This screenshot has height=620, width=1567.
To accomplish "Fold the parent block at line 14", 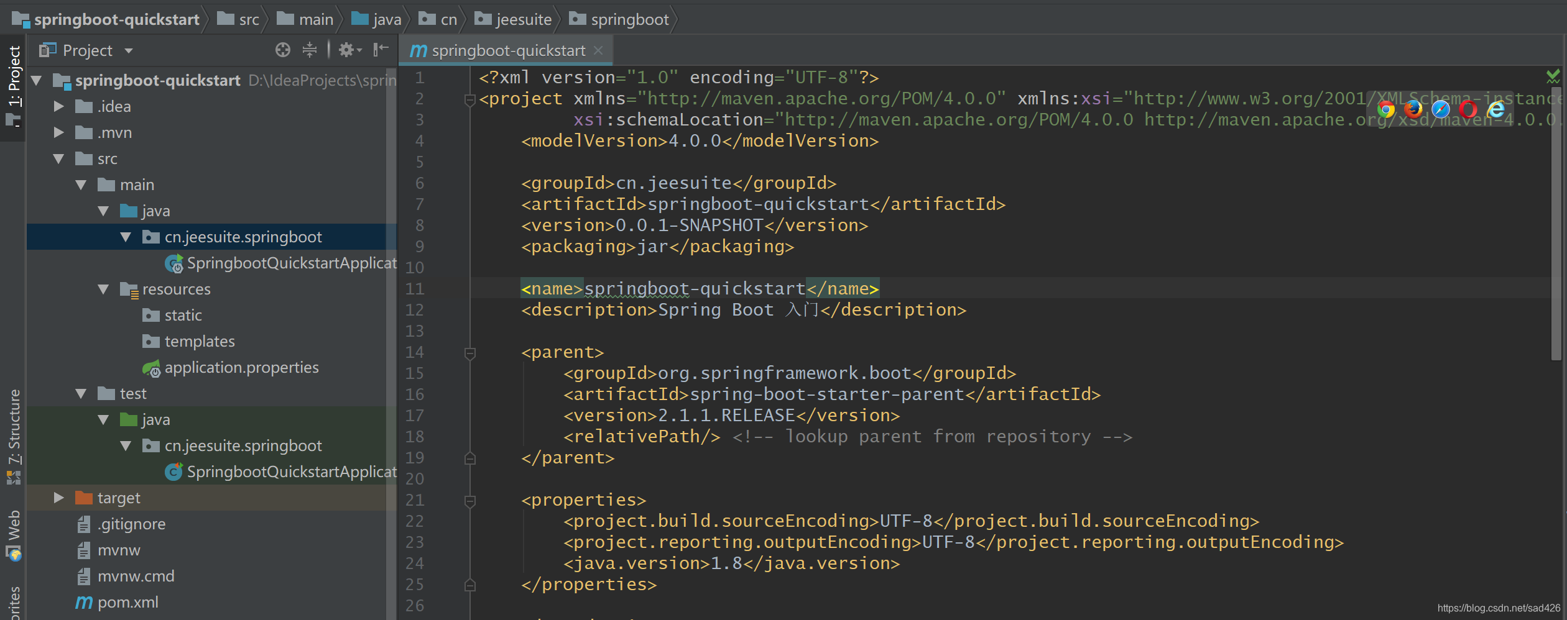I will pyautogui.click(x=470, y=353).
